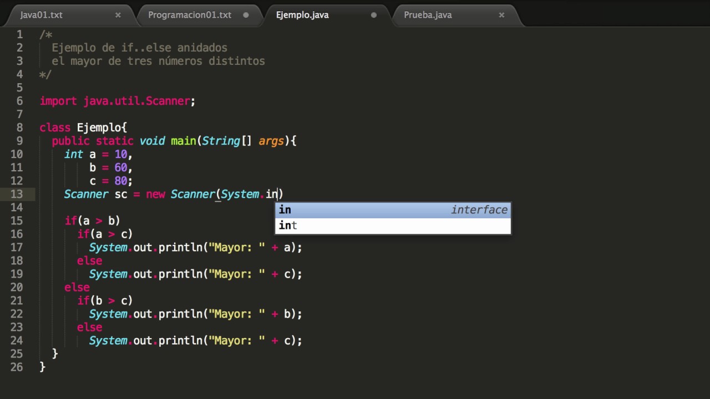Click line number 8 in the gutter
The width and height of the screenshot is (710, 399).
coord(20,127)
